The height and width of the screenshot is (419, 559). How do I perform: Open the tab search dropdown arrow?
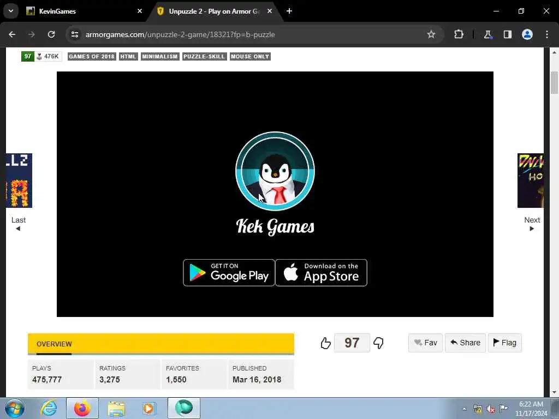(x=11, y=11)
